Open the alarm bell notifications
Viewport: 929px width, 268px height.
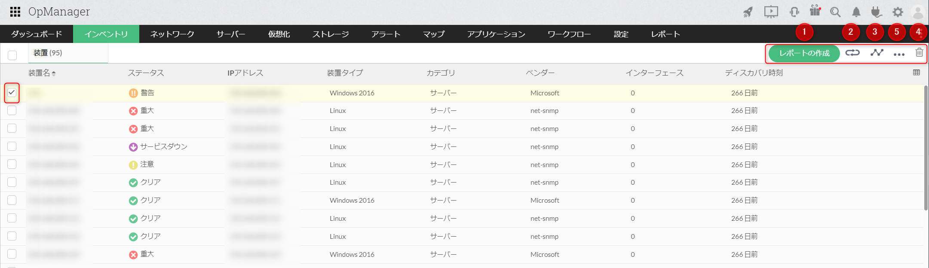pos(856,12)
